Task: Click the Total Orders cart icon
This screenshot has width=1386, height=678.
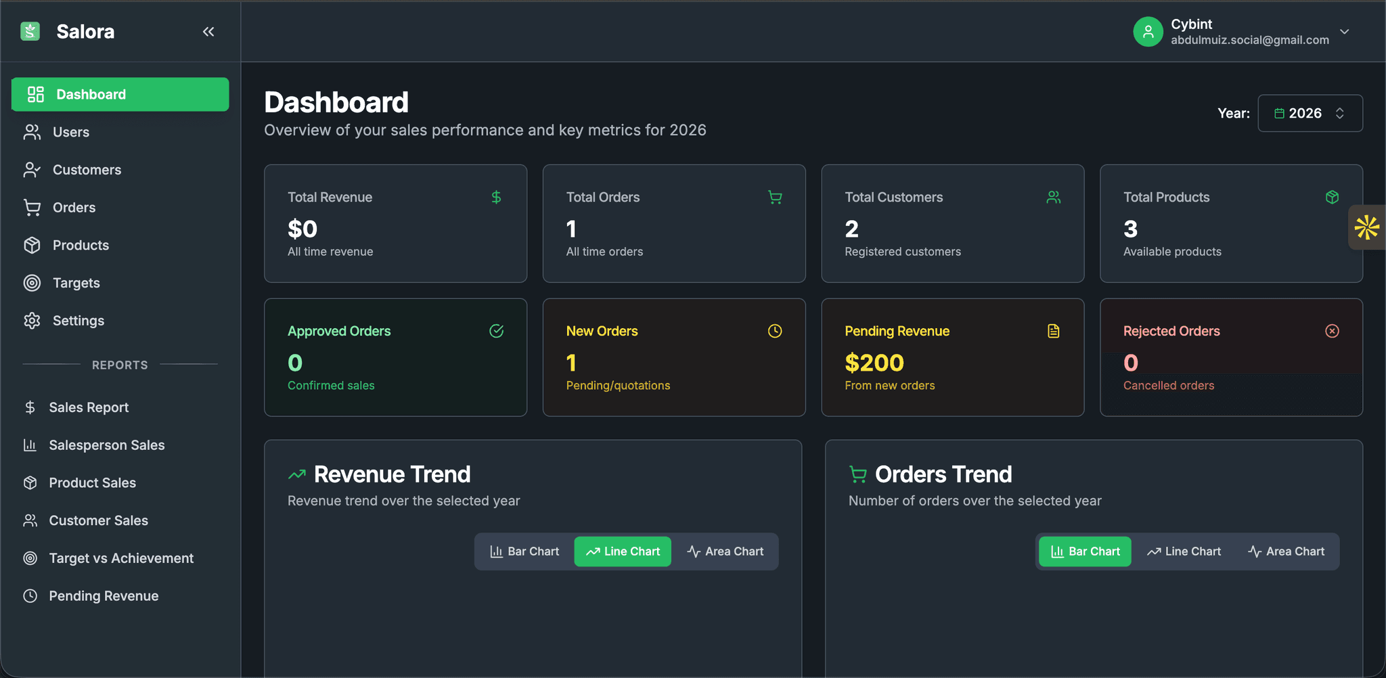Action: pyautogui.click(x=775, y=198)
